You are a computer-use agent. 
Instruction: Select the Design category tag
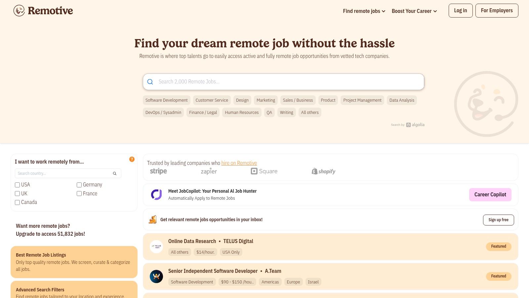click(x=242, y=100)
